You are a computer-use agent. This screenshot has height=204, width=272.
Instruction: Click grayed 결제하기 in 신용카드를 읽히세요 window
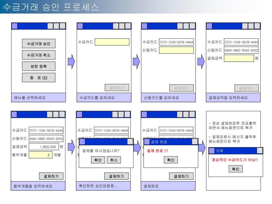point(181,88)
